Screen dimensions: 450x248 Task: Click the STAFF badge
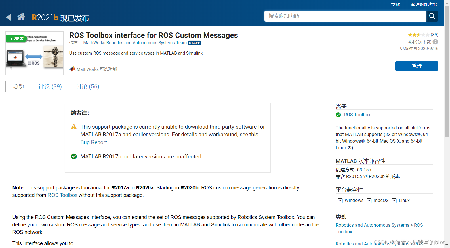[x=195, y=43]
